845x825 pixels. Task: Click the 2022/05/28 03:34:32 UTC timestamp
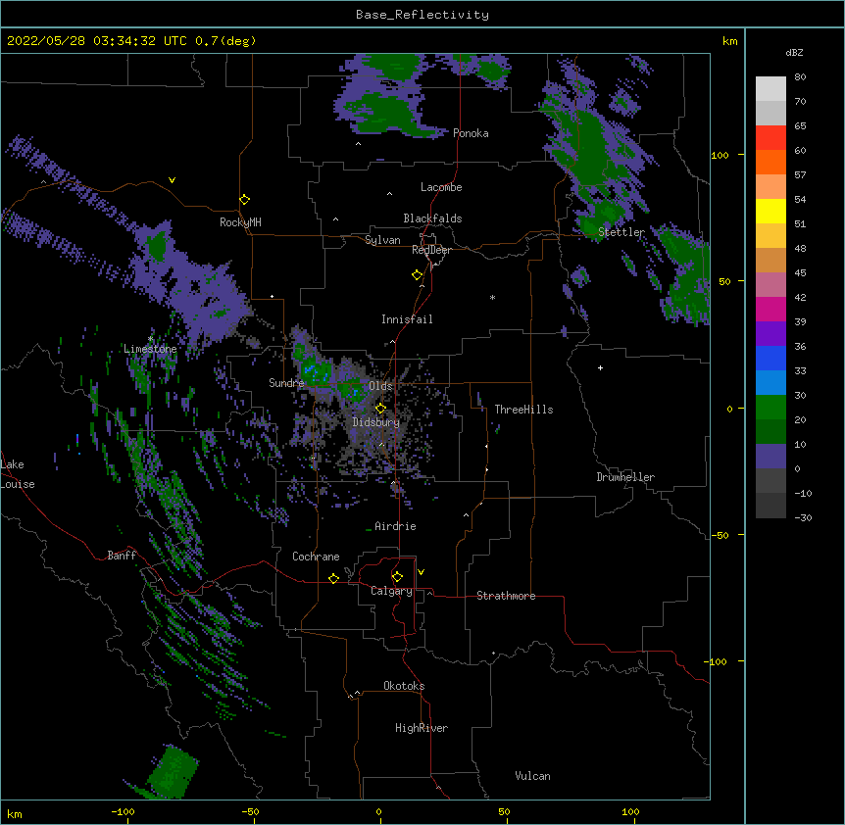(96, 41)
